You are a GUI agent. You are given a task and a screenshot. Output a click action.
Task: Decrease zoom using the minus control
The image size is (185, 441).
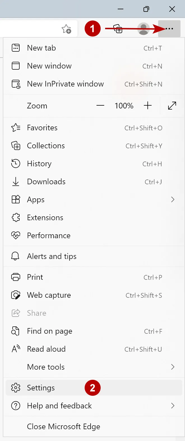pyautogui.click(x=100, y=106)
